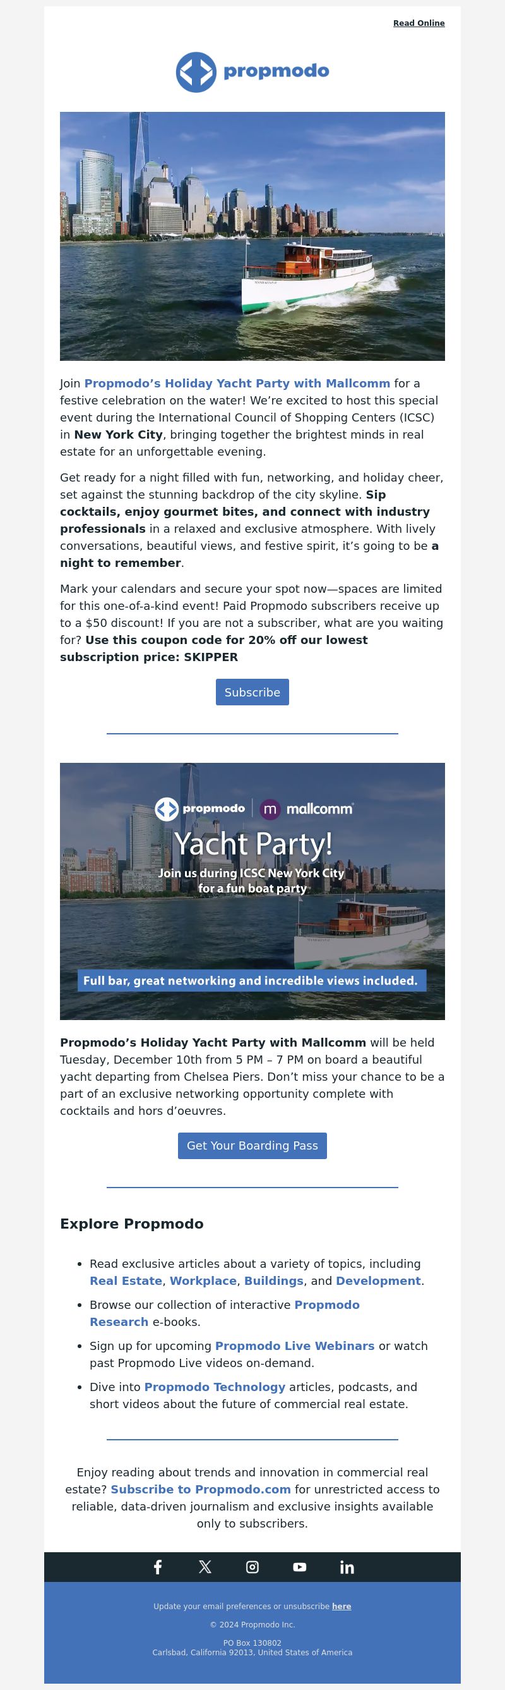The width and height of the screenshot is (505, 1690).
Task: Open the Propmodo's Holiday Yacht Party with Mallcomm link
Action: pos(237,383)
